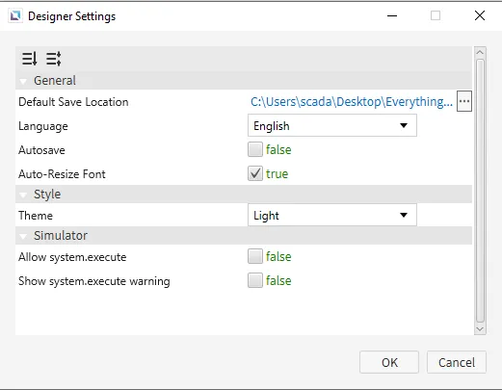Toggle the Show system.execute warning checkbox
The height and width of the screenshot is (390, 502).
pos(255,280)
